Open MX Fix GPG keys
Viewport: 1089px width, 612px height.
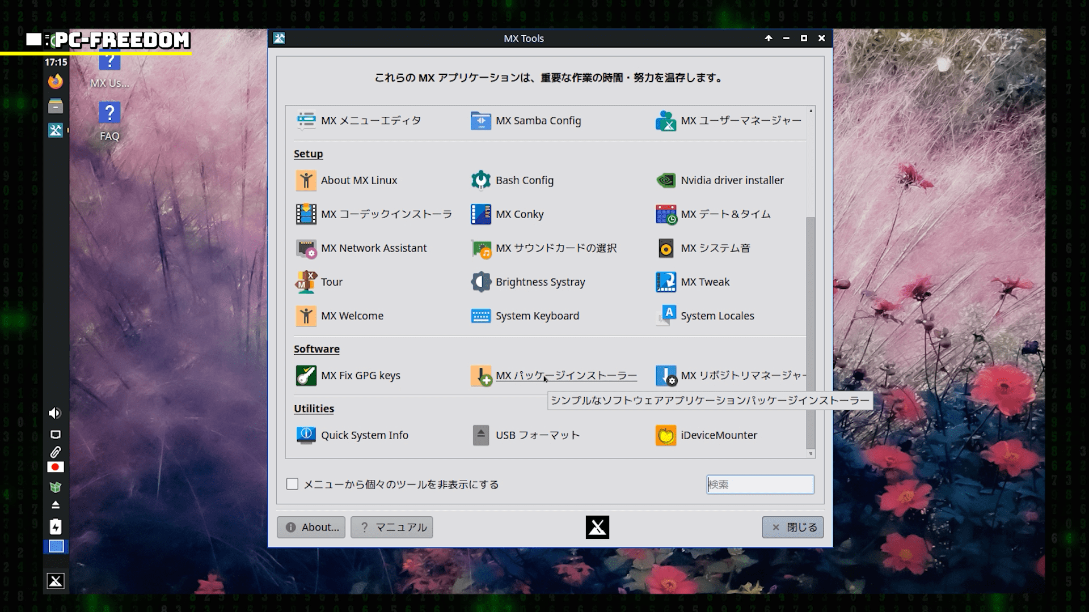tap(360, 376)
